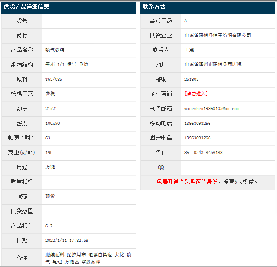
Task: Click the address 山东省滨州市阳信县商店镇
Action: (213, 65)
